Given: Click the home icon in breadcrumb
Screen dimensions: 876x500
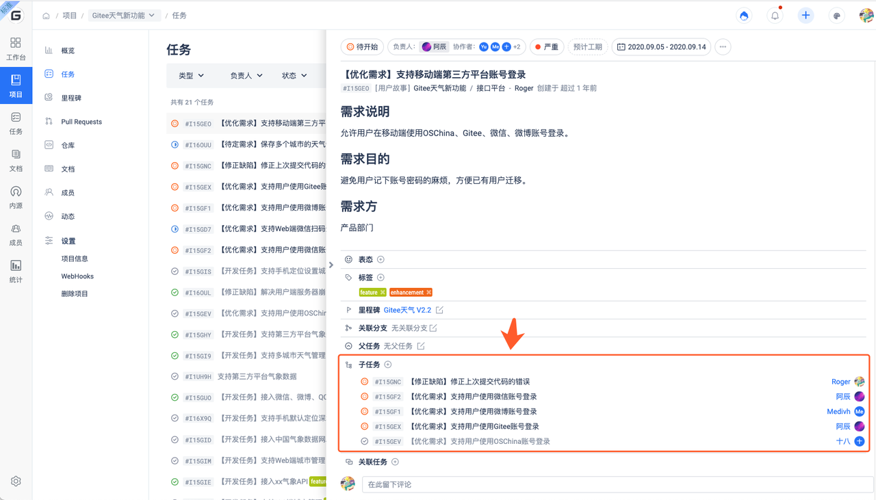Looking at the screenshot, I should 46,16.
